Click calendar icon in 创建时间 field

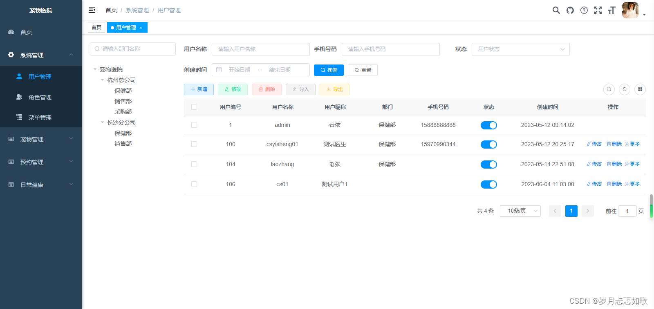[x=219, y=70]
